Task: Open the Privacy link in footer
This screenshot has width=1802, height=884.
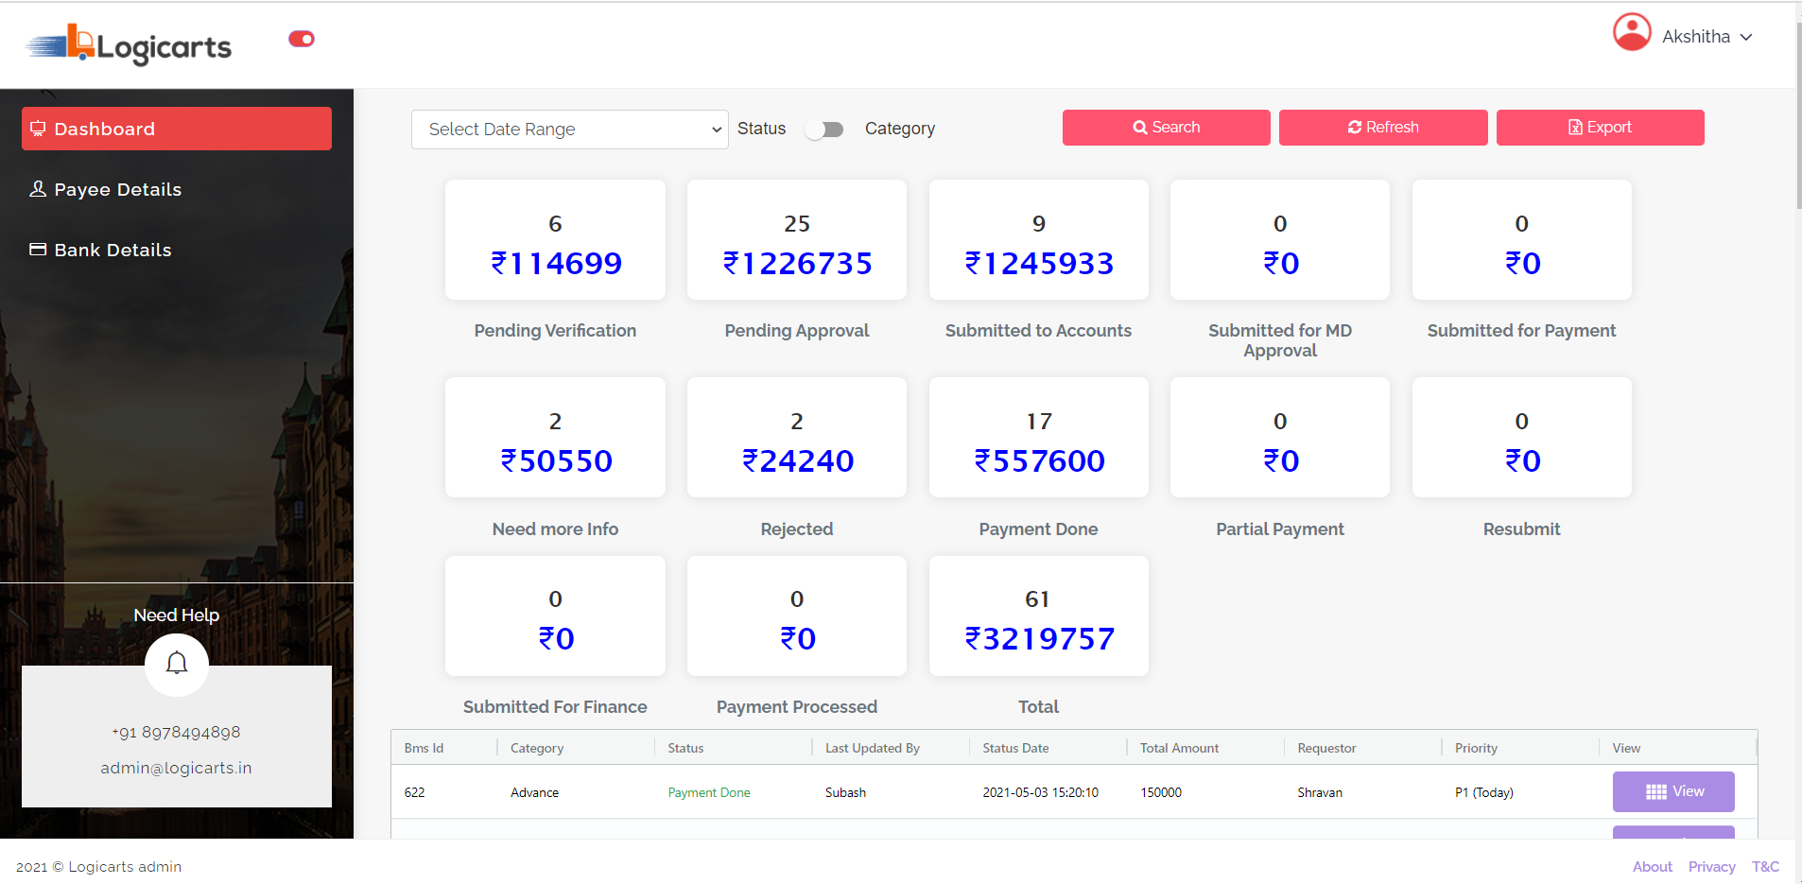Action: pos(1711,867)
